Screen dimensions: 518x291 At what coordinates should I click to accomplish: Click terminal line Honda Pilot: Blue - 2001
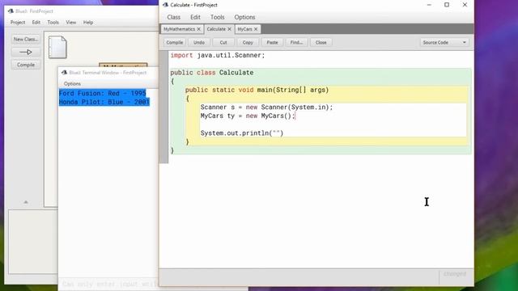click(x=104, y=102)
